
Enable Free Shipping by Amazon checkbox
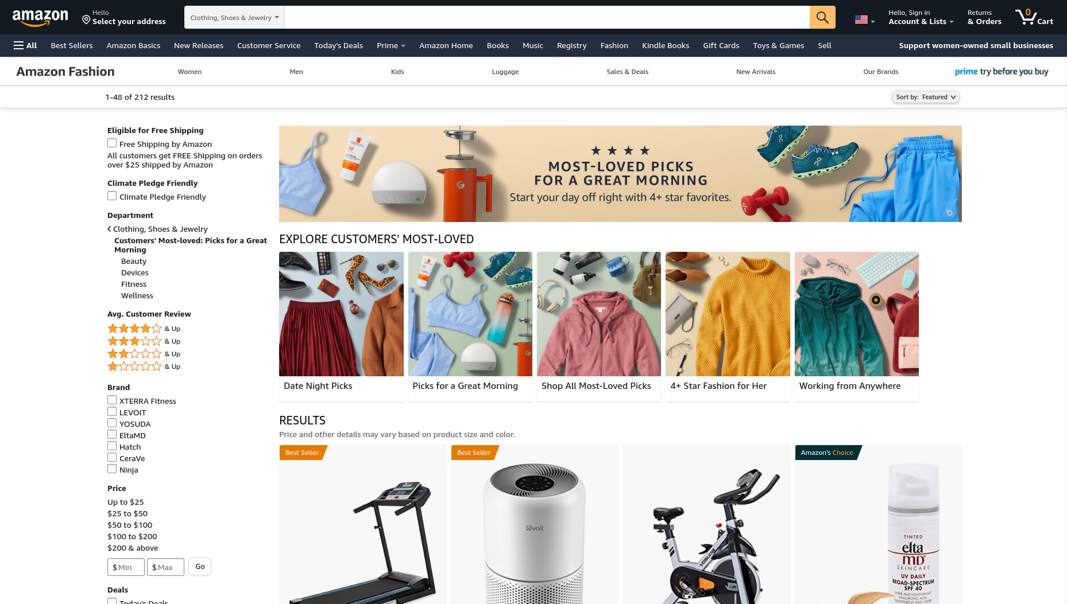point(112,143)
